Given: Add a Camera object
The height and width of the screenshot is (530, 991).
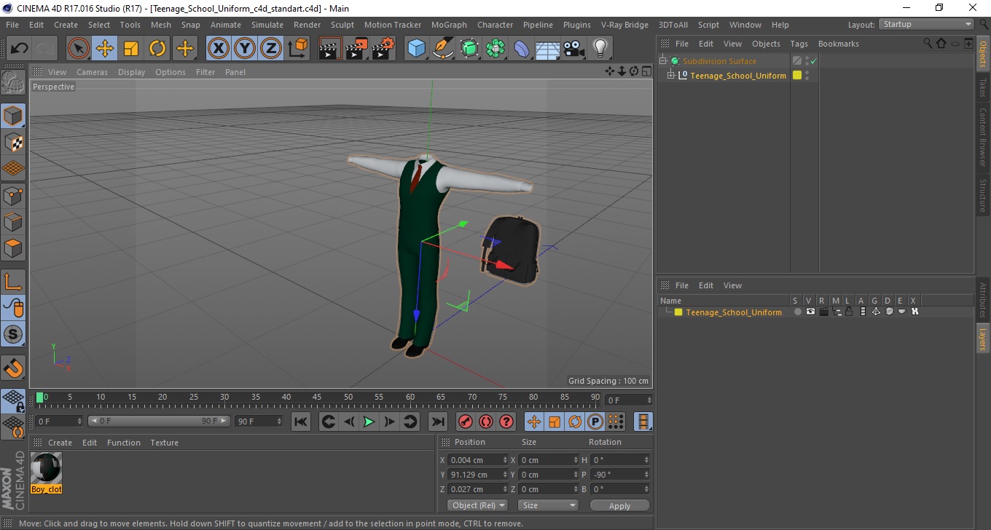Looking at the screenshot, I should [574, 49].
